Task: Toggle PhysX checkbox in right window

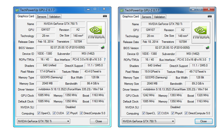Action: 173,113
